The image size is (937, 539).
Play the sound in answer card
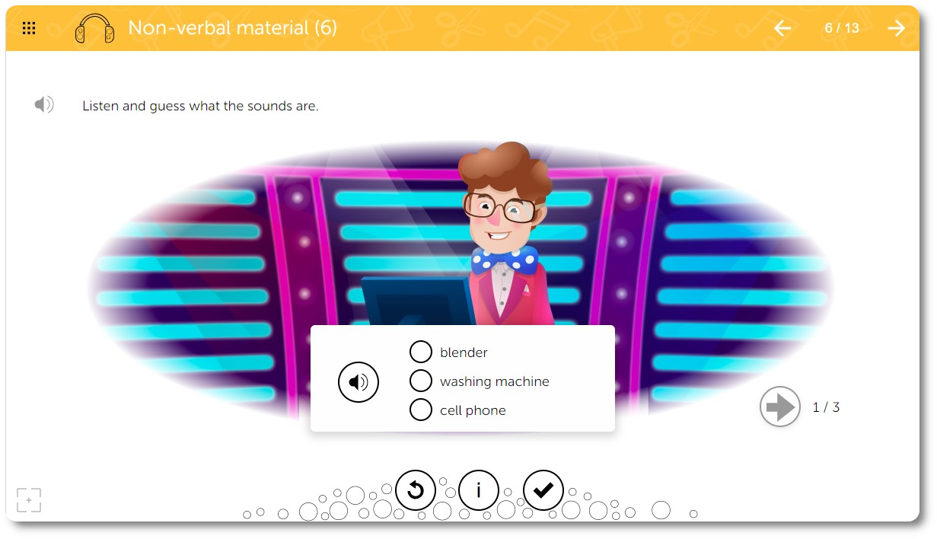pyautogui.click(x=359, y=382)
